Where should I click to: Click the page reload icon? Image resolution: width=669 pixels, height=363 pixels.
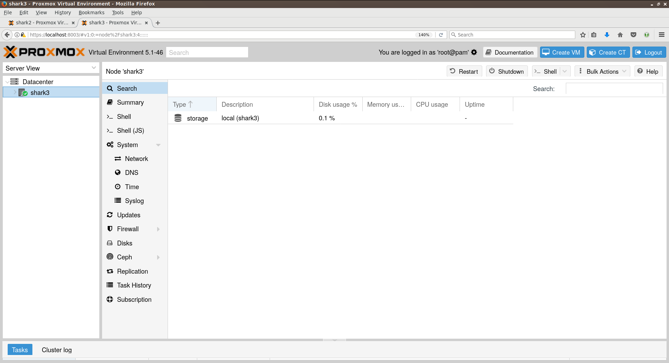[441, 35]
